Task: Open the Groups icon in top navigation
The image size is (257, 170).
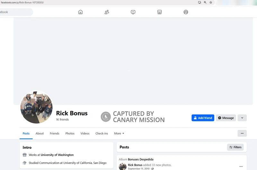Action: (x=186, y=12)
